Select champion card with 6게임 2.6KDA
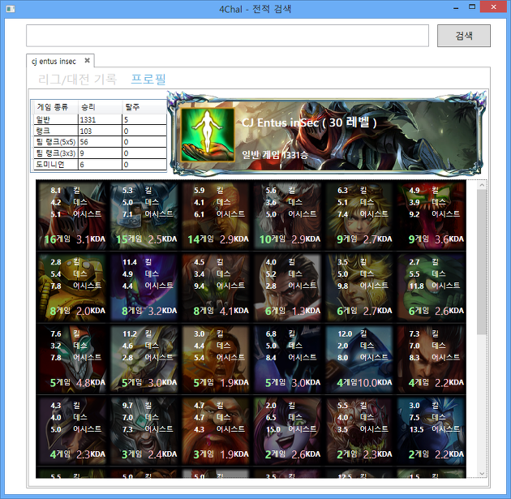Image resolution: width=511 pixels, height=499 pixels. pos(431,287)
